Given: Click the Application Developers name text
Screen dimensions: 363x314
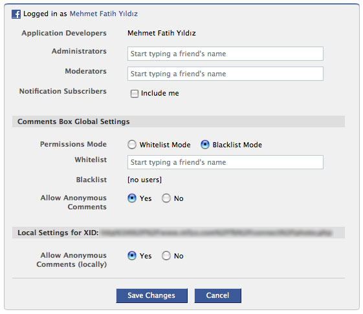Looking at the screenshot, I should pos(162,33).
